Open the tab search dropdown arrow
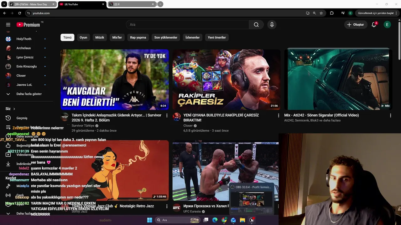Image resolution: width=401 pixels, height=225 pixels. click(x=4, y=4)
